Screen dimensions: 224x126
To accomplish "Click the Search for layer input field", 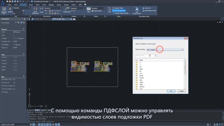I will (145, 56).
